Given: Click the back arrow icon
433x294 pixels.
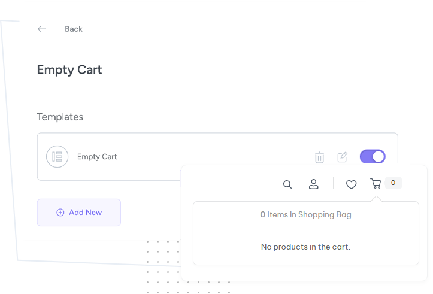Looking at the screenshot, I should [x=41, y=29].
